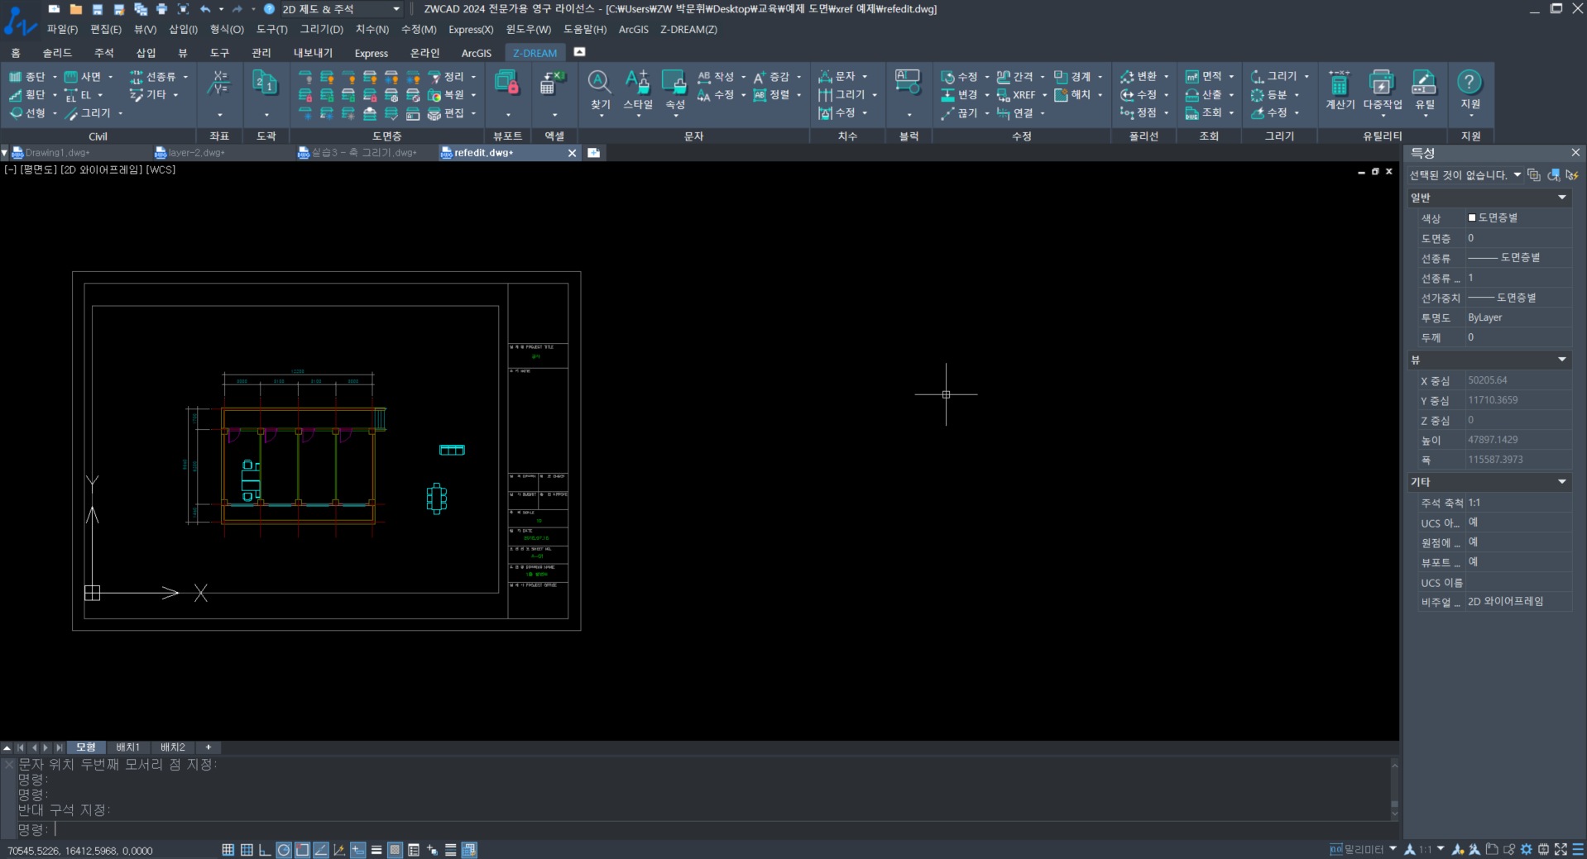The height and width of the screenshot is (859, 1587).
Task: Open the 찾기 (Find) text tool
Action: 600,90
